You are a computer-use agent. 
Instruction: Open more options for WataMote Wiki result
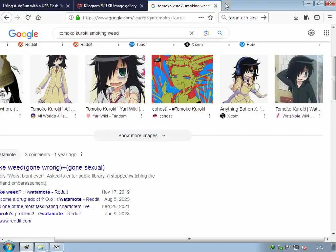(320, 116)
